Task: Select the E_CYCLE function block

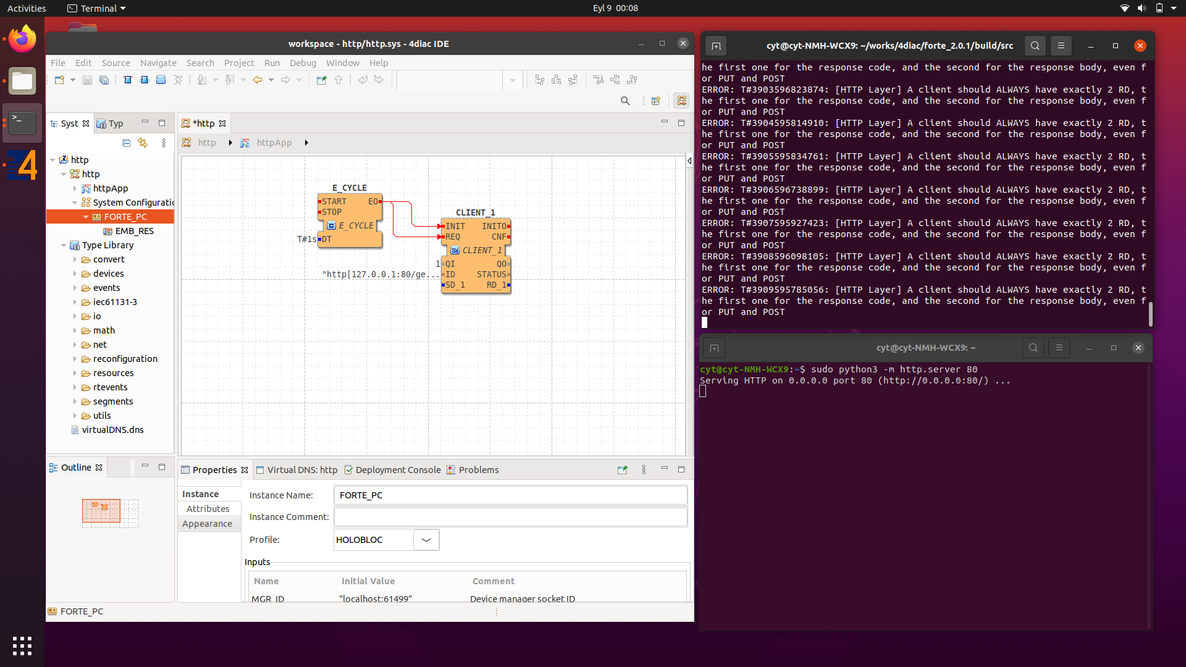Action: tap(350, 220)
